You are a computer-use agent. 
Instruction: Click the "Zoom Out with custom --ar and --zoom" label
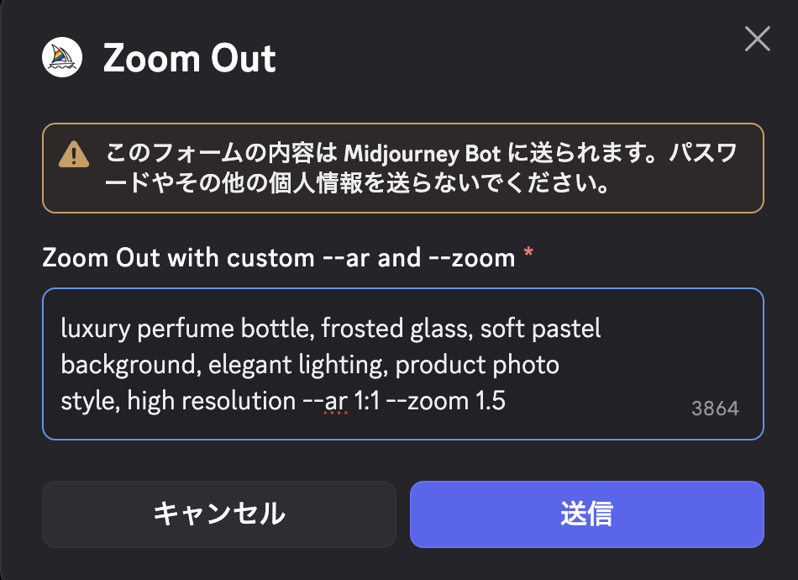pyautogui.click(x=278, y=257)
